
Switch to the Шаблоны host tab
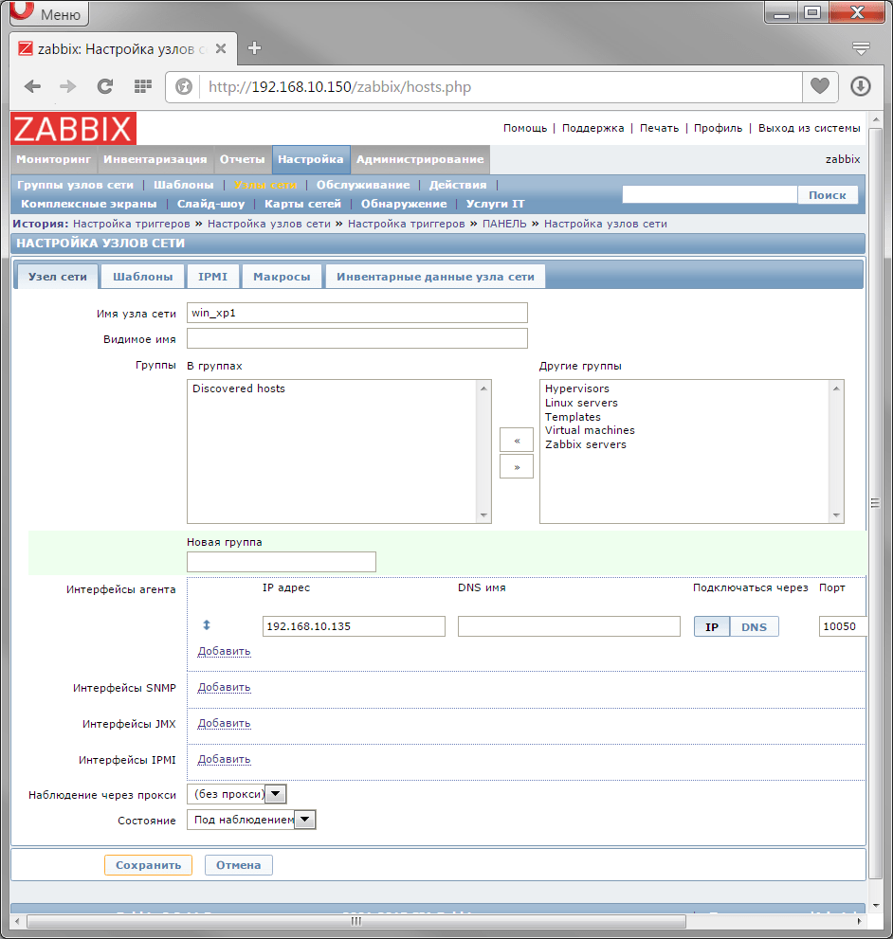point(142,277)
